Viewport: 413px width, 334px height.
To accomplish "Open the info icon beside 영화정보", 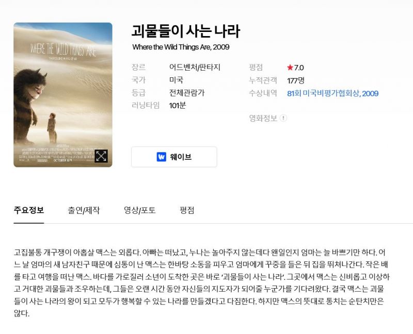I will (x=283, y=118).
